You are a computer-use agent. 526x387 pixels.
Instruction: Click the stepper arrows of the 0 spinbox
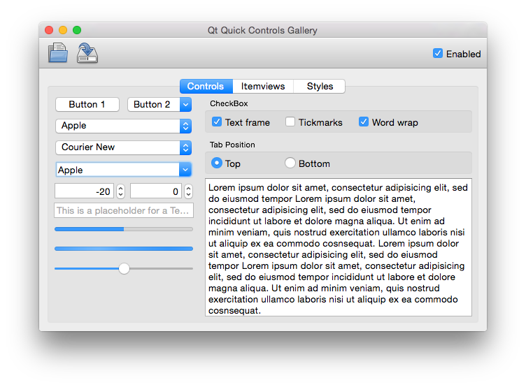tap(187, 191)
